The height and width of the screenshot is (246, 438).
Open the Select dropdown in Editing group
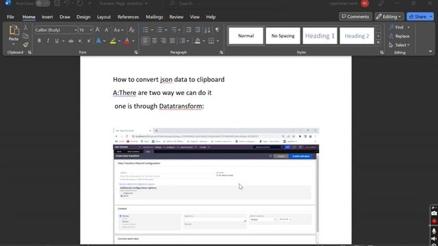400,45
